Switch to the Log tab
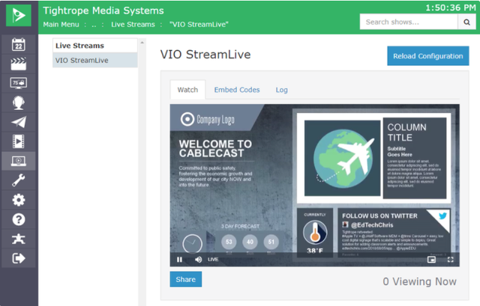This screenshot has width=480, height=306. point(282,90)
